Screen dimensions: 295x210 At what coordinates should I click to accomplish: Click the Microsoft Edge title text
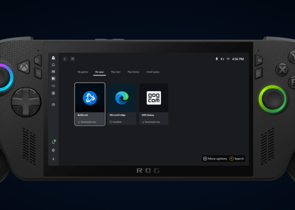tap(118, 115)
